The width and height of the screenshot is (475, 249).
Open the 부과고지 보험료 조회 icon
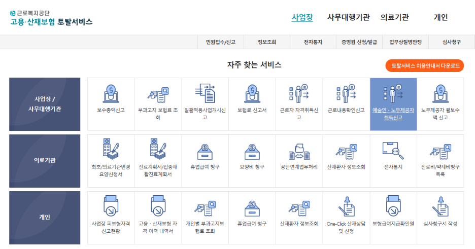pos(158,95)
